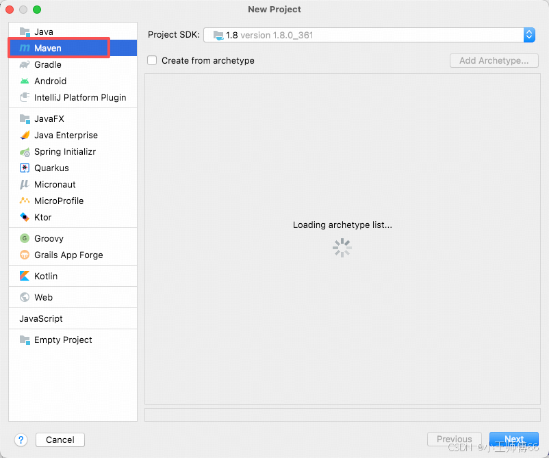Click the archetype description box below list

[342, 415]
